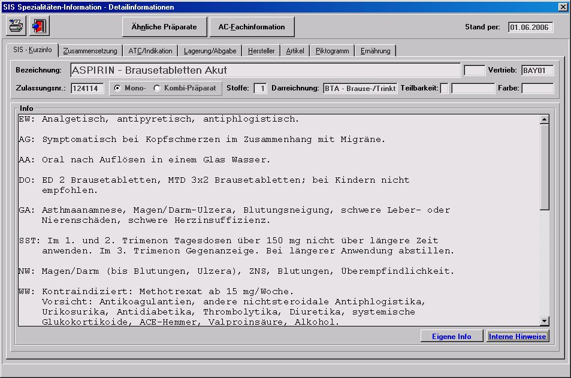This screenshot has height=378, width=571.
Task: Open AC-Fachinformation
Action: pos(252,27)
